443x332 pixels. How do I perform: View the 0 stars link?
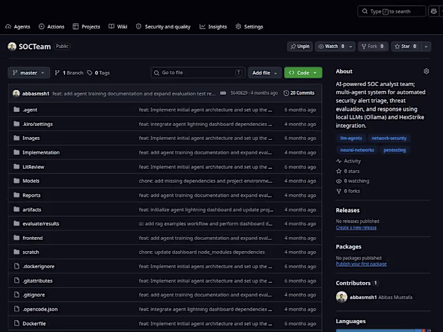[x=348, y=171]
